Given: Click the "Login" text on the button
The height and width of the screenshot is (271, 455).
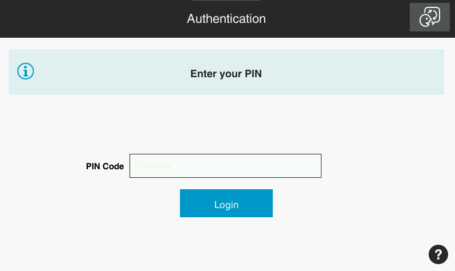Looking at the screenshot, I should [x=226, y=205].
